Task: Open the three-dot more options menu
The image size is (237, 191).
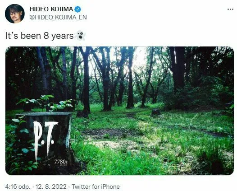Action: click(x=230, y=9)
